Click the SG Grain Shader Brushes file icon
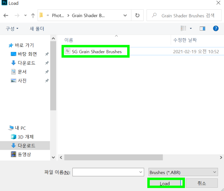This screenshot has width=224, height=191. tap(67, 51)
